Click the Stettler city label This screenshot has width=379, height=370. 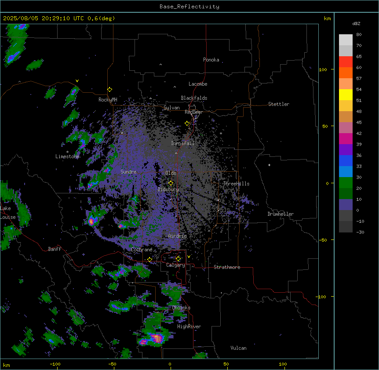click(279, 104)
